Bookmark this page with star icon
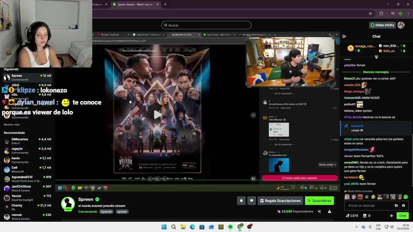Screen dimensions: 413x232 click(370, 14)
